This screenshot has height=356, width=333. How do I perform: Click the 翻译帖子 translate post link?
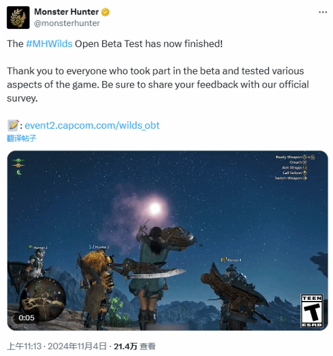[x=21, y=138]
